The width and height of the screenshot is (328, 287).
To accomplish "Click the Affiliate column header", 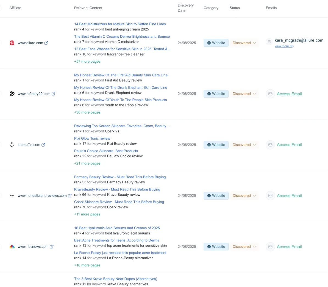I will (x=15, y=8).
